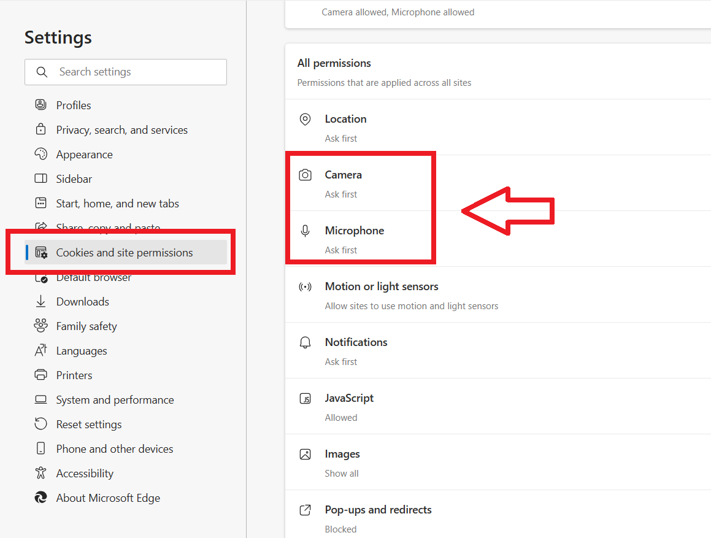Open Reset settings page

89,425
